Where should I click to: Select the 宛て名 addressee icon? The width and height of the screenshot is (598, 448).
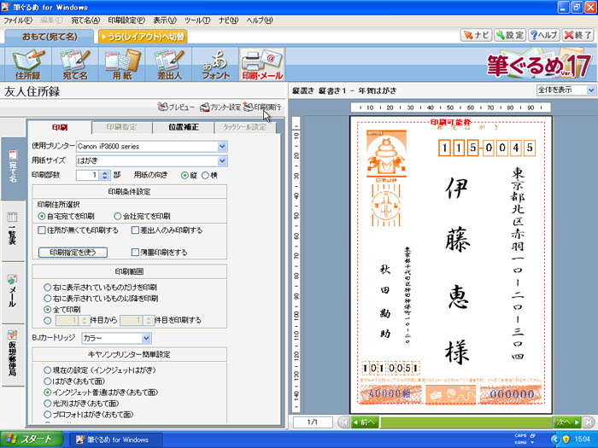75,67
